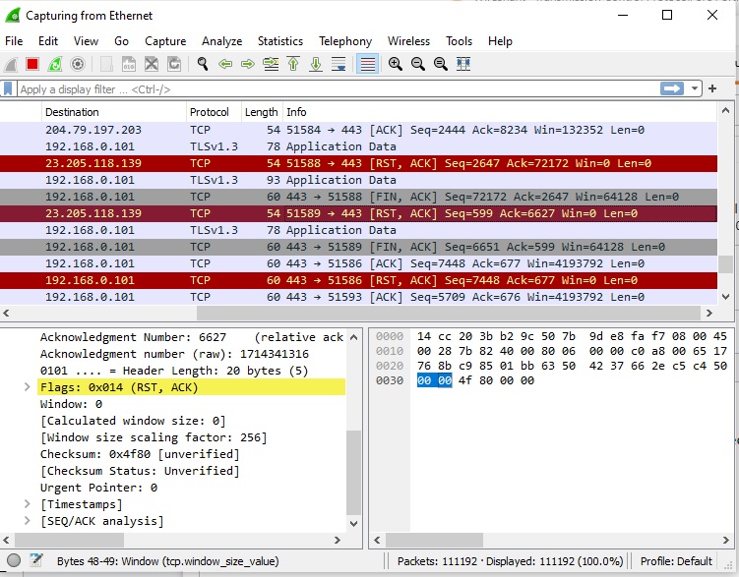Open the Edit menu

(48, 41)
